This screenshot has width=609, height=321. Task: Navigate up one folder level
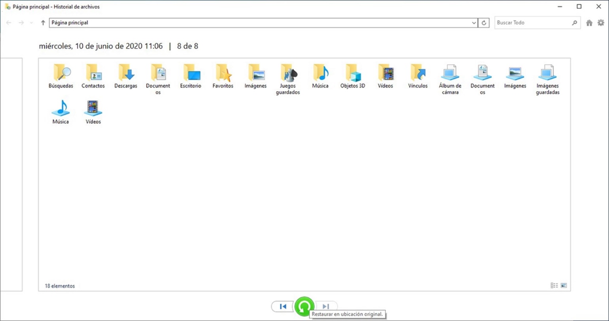click(43, 23)
